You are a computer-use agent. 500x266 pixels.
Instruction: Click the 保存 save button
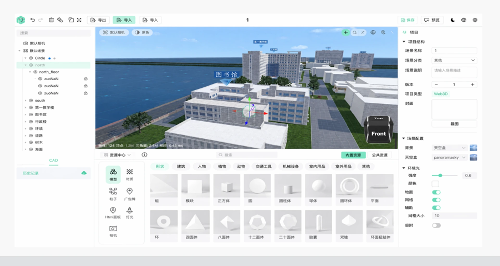coord(408,20)
